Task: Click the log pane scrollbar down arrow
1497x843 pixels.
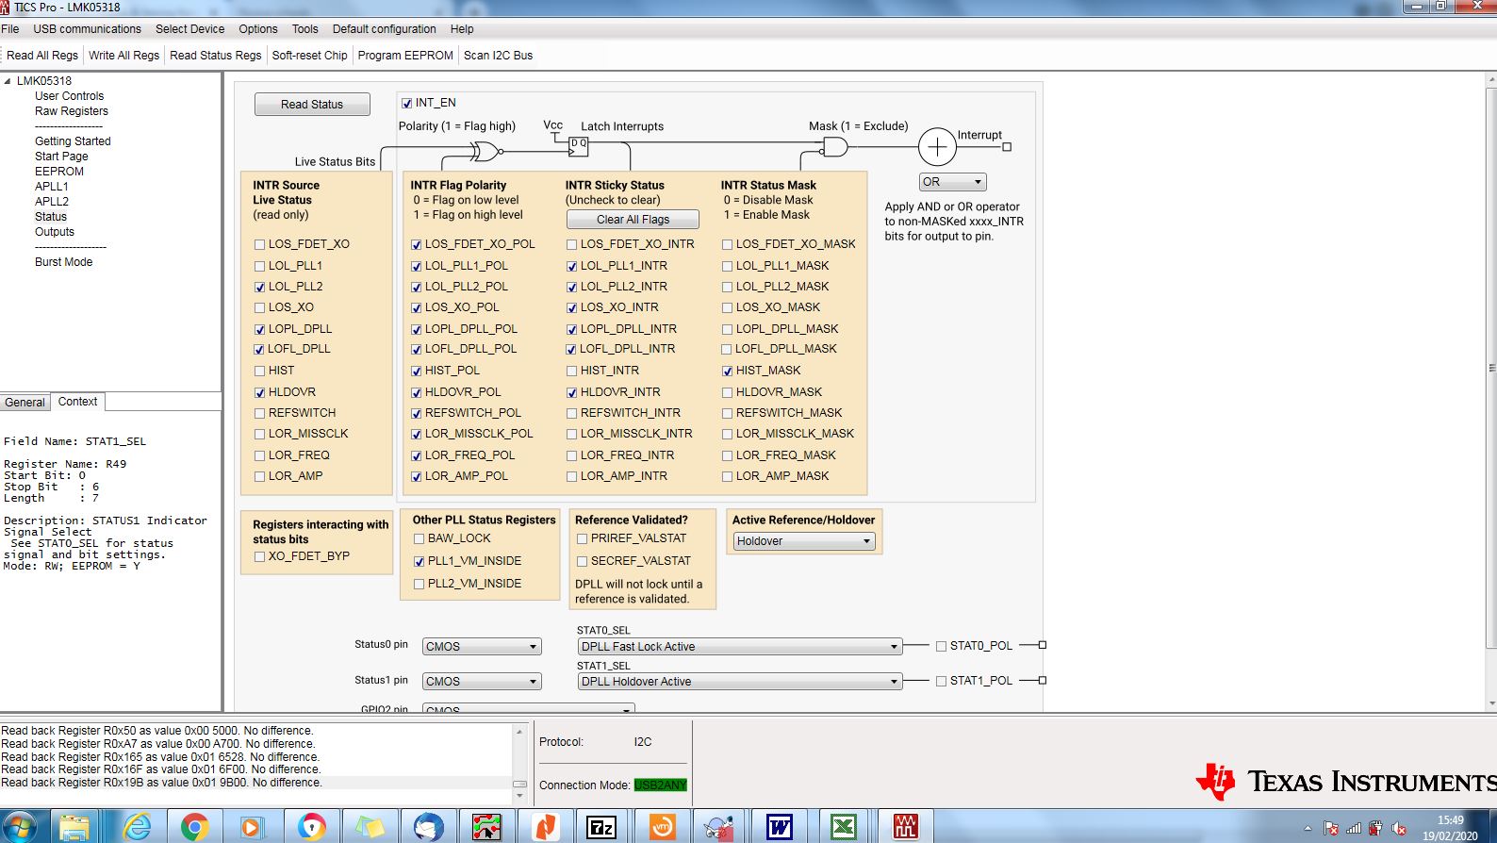Action: 519,797
